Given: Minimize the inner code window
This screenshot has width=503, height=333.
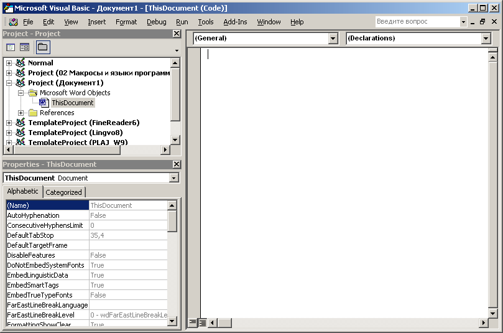Looking at the screenshot, I should click(473, 22).
